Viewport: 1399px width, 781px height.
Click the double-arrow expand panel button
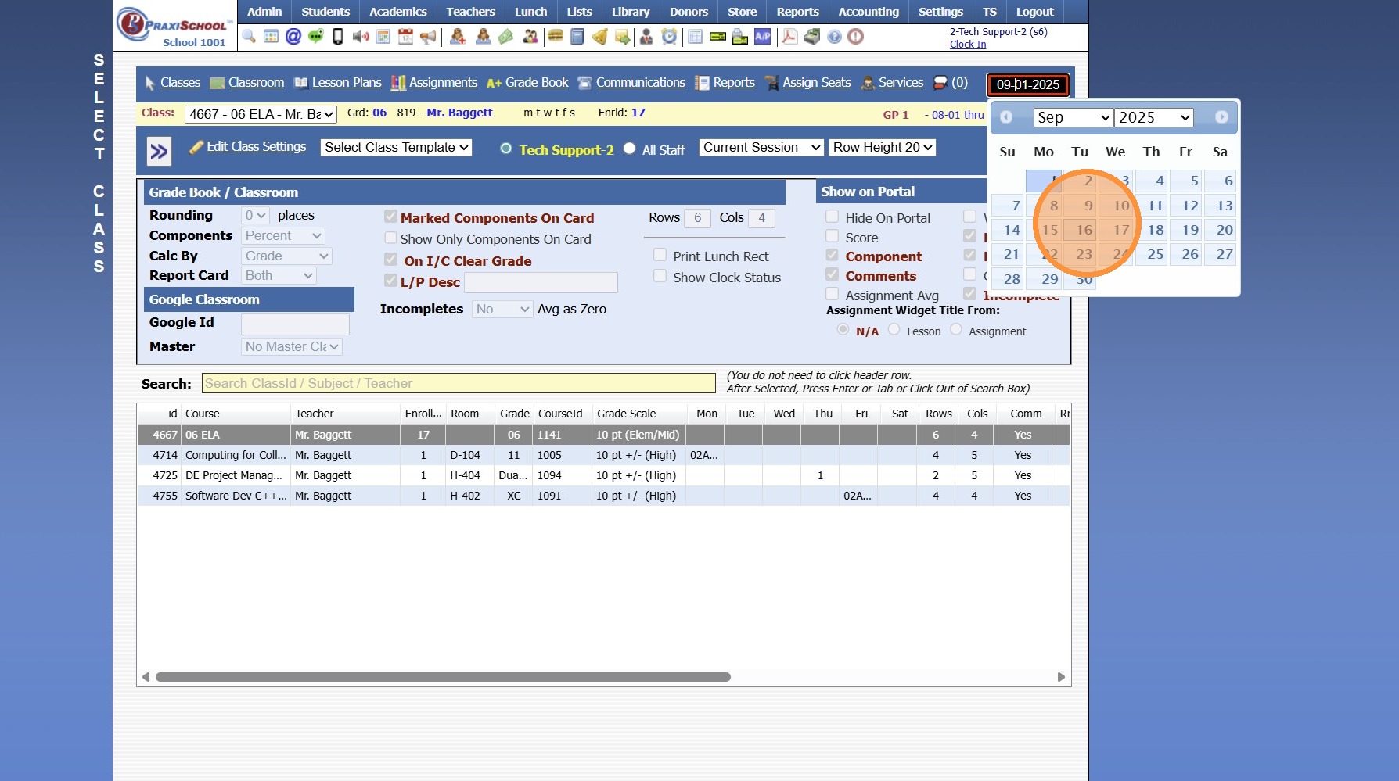[159, 151]
